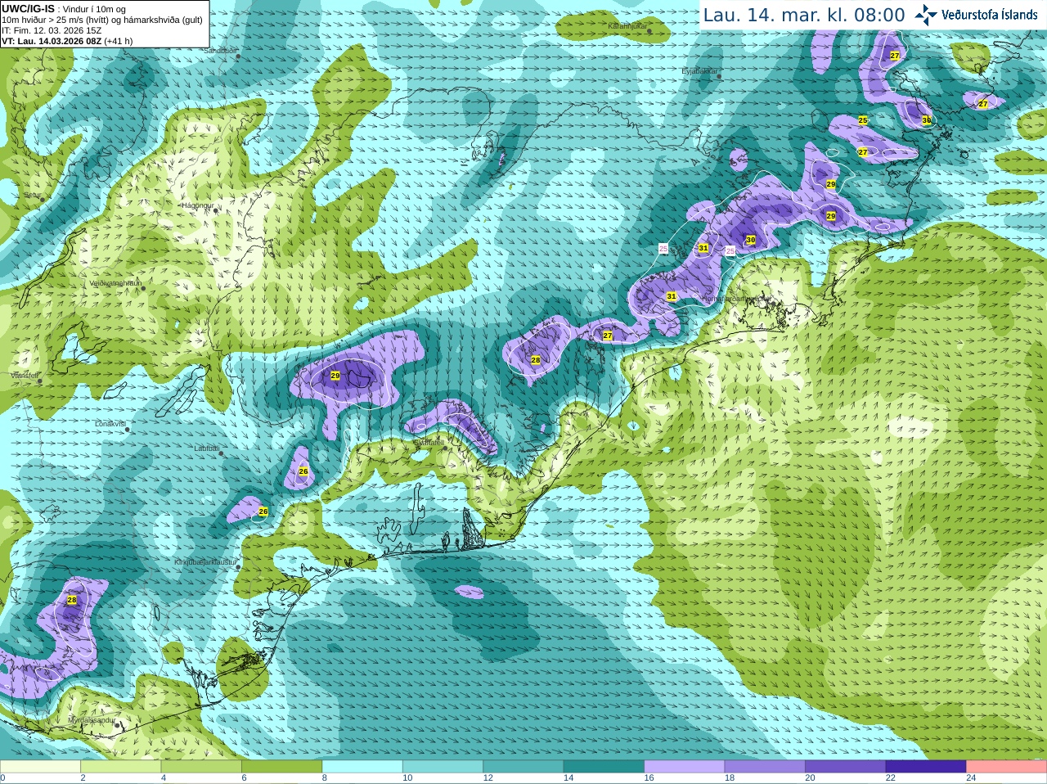Viewport: 1047px width, 784px height.
Task: Click the Kirkjubæjarklaustur station label
Action: tap(205, 563)
